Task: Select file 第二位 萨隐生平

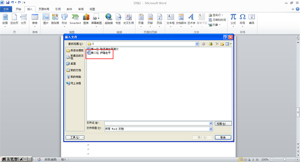Action: 100,53
